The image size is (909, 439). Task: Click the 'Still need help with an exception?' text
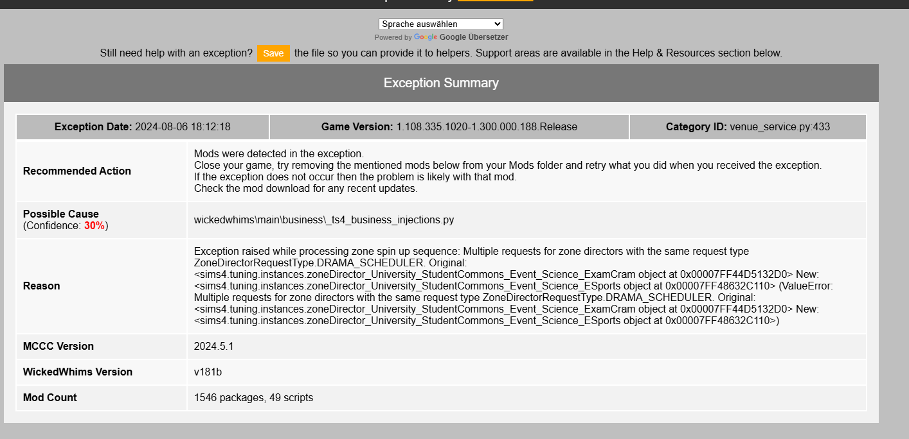click(x=176, y=53)
